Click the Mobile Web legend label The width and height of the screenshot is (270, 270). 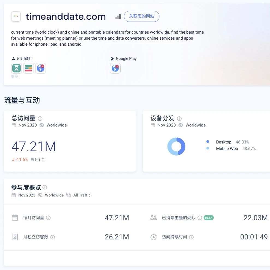[x=227, y=149]
